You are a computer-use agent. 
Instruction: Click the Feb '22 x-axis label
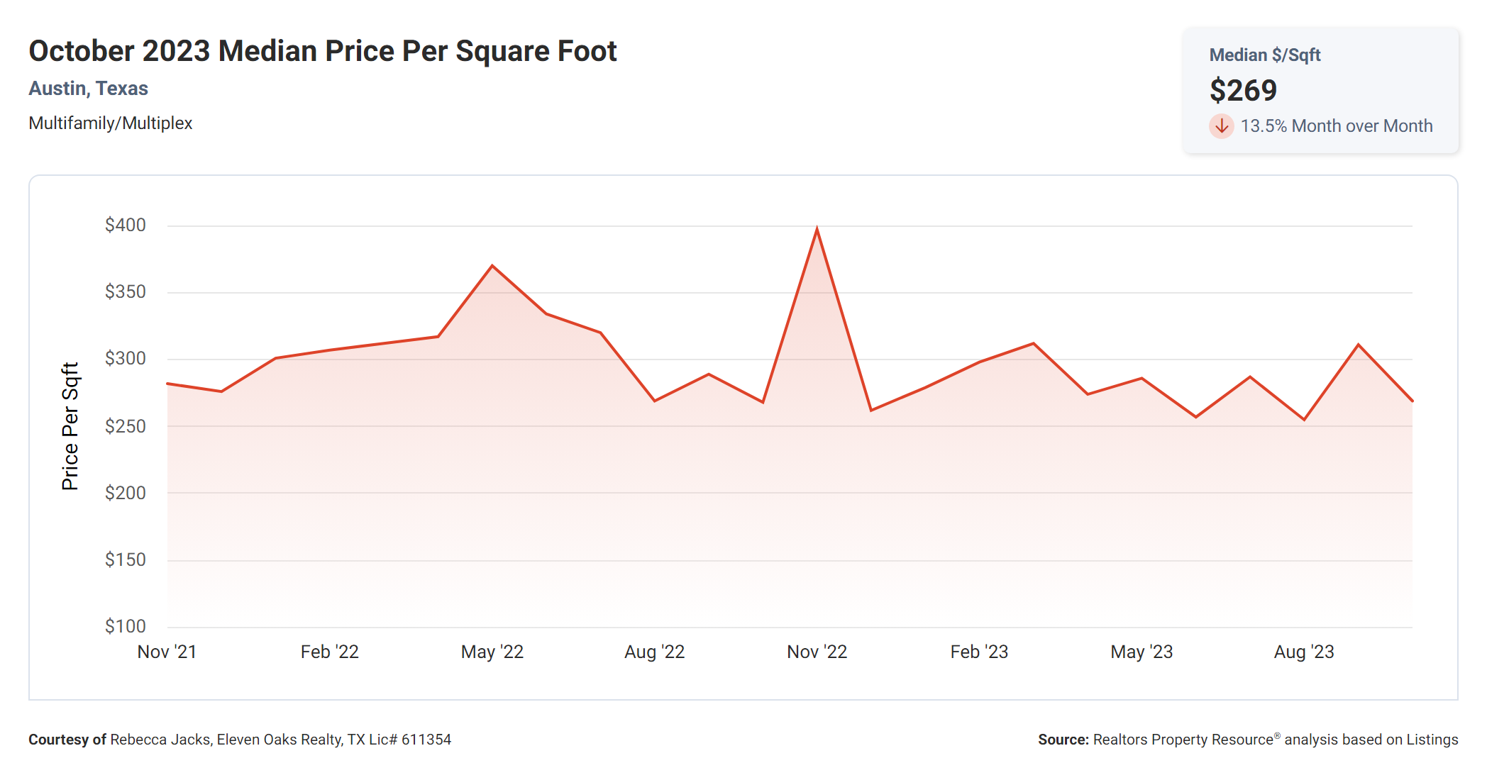329,652
